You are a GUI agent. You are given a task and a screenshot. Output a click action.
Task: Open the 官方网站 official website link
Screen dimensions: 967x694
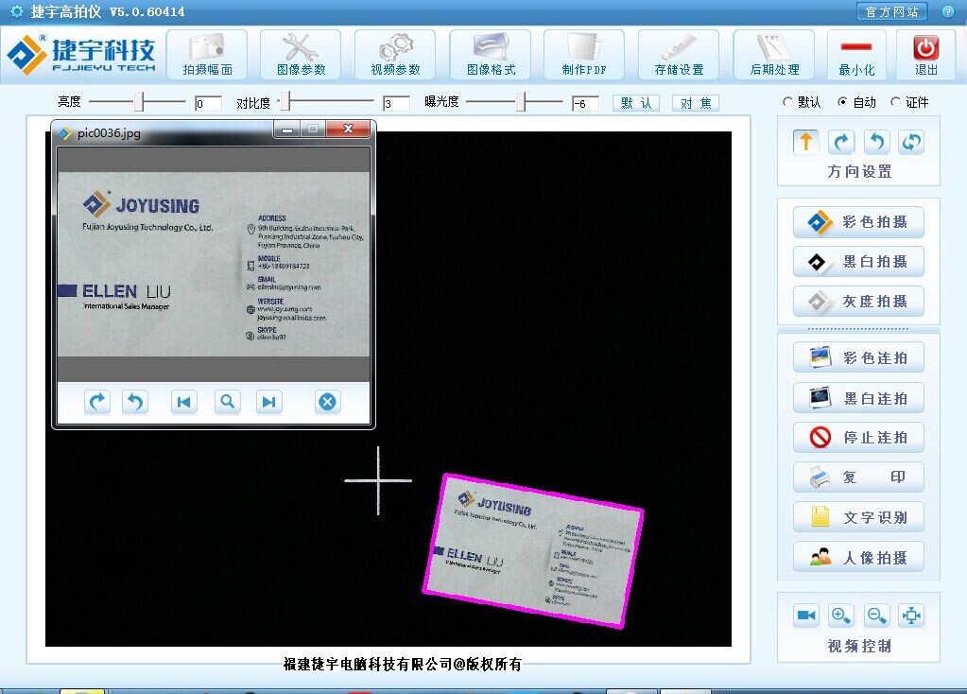click(x=891, y=11)
